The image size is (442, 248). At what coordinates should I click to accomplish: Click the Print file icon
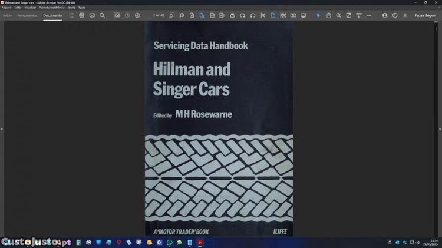[x=82, y=15]
